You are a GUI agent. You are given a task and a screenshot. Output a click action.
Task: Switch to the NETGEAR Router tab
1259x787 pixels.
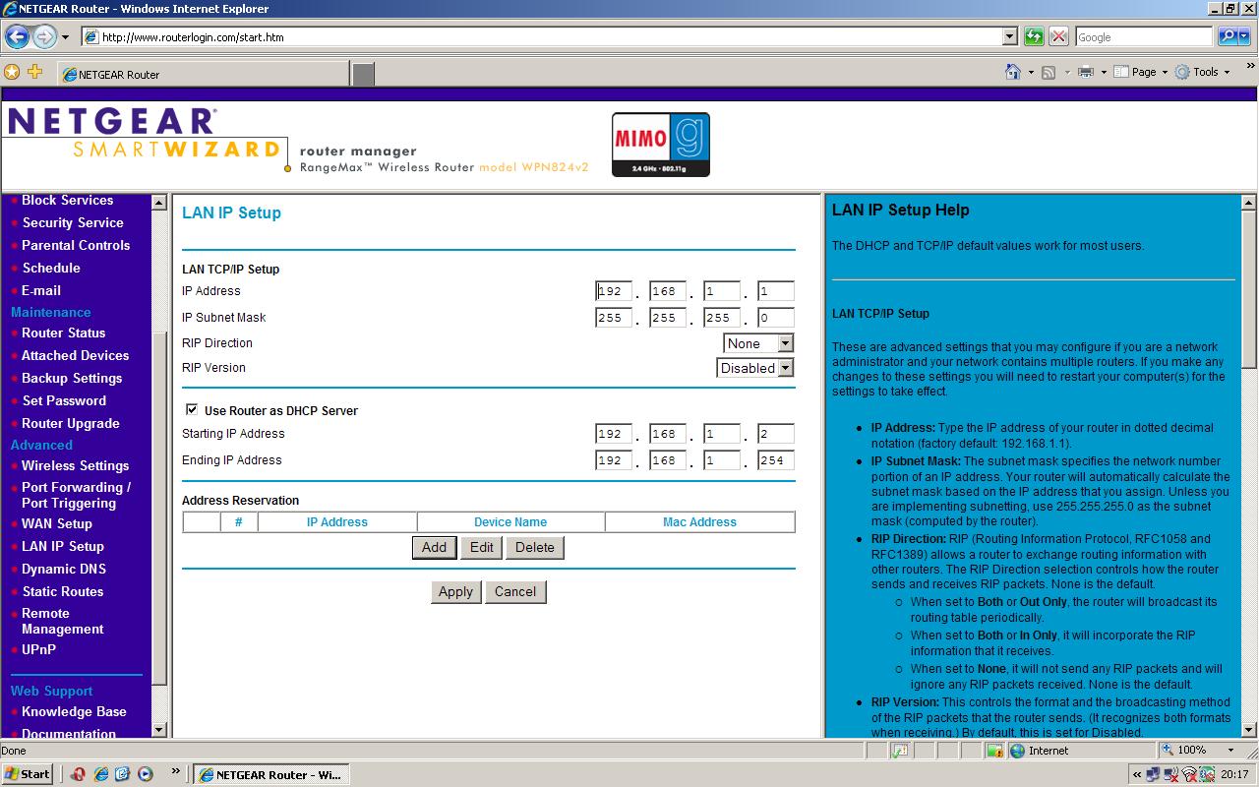pos(204,74)
